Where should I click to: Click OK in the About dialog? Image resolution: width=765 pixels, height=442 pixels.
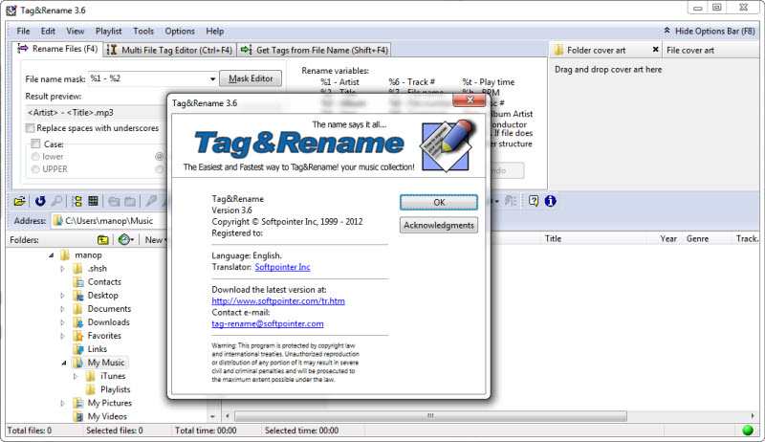[439, 202]
